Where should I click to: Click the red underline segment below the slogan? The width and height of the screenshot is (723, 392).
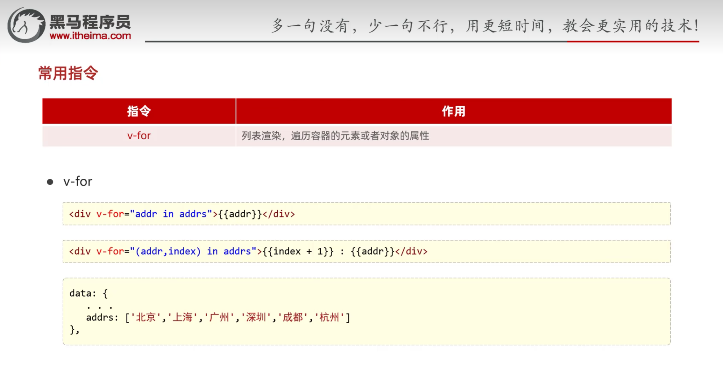coord(633,41)
